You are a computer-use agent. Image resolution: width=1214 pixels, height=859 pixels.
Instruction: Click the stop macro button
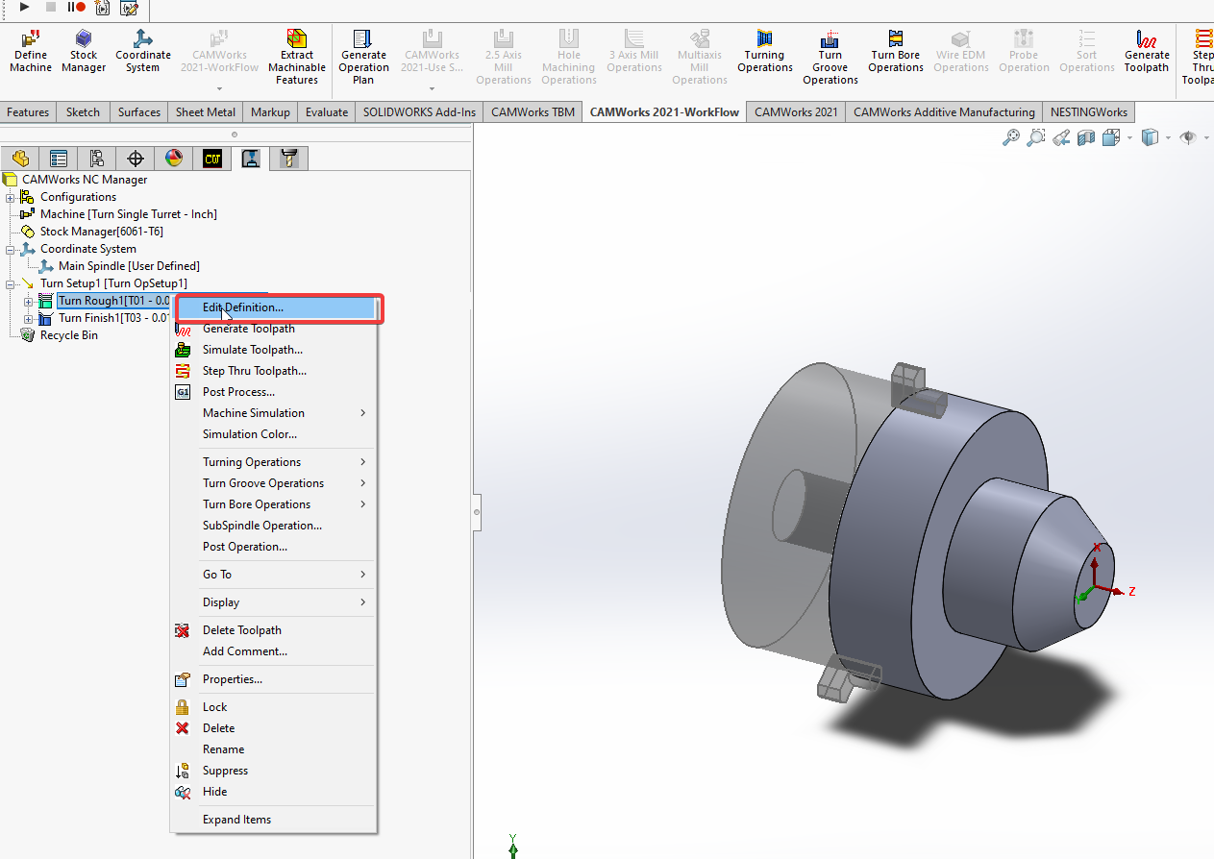(52, 8)
